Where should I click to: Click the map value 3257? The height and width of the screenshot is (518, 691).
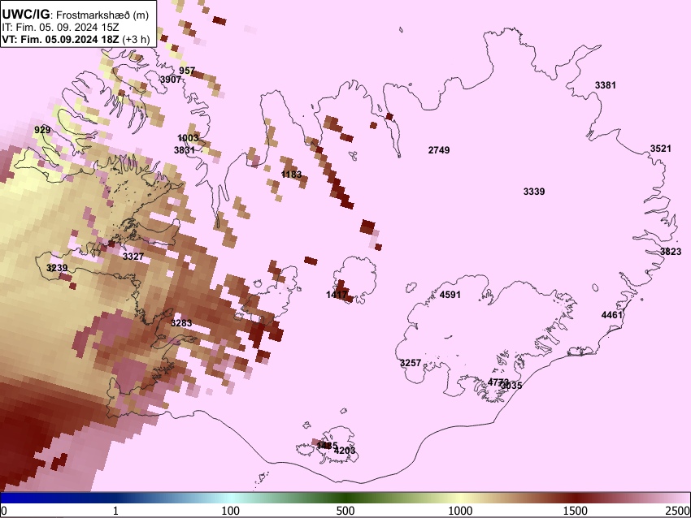coord(411,363)
